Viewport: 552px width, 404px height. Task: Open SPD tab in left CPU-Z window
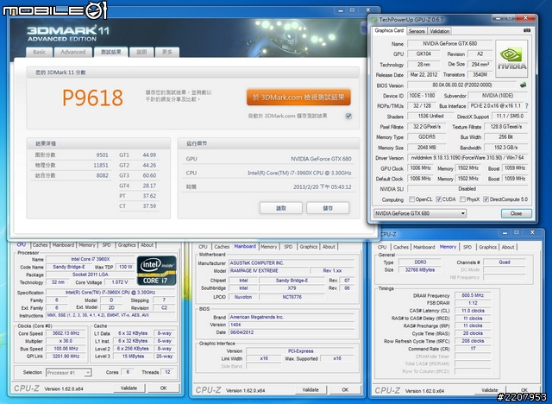pyautogui.click(x=106, y=245)
